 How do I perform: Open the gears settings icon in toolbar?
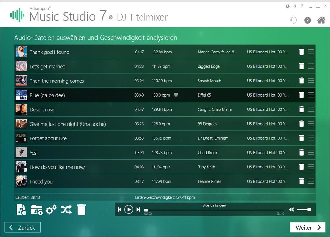point(51,210)
